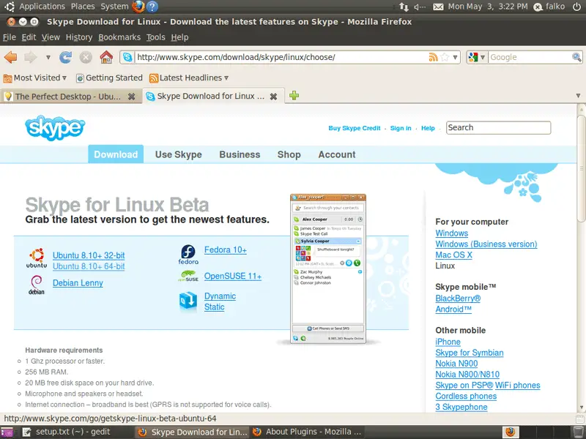Screen dimensions: 586x439
Task: Open the help icon in top panel
Action: tap(152, 7)
